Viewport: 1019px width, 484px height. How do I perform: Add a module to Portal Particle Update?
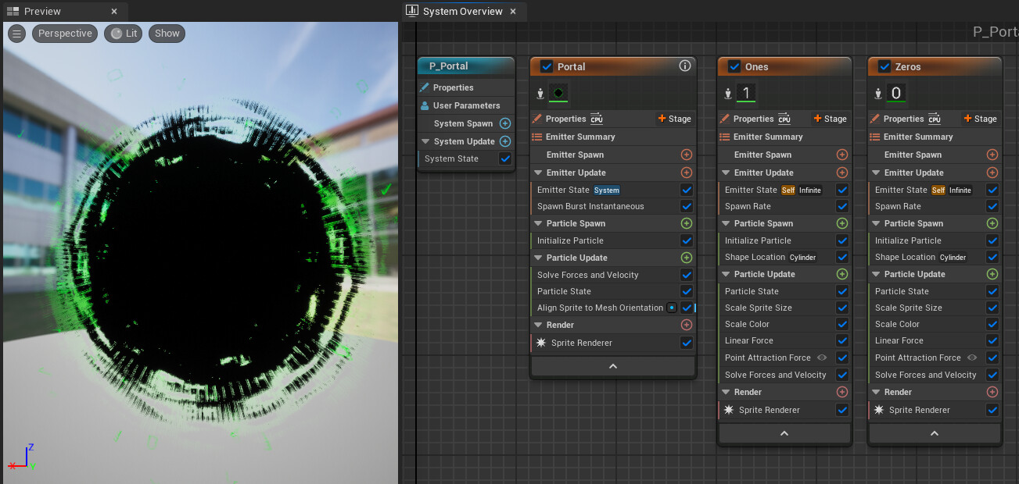click(x=687, y=258)
